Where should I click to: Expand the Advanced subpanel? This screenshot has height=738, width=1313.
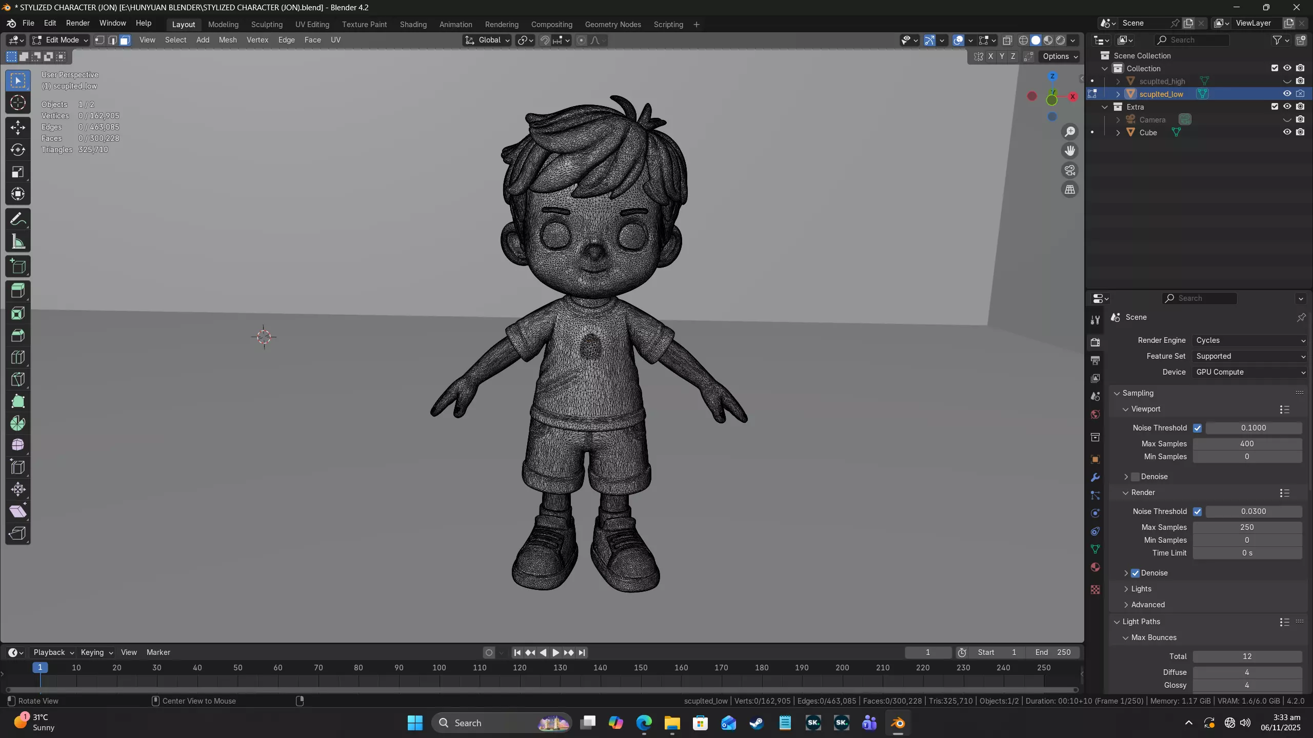1147,605
